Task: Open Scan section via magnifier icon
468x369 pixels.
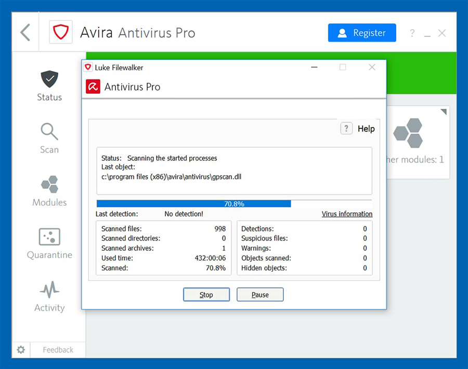Action: point(49,132)
